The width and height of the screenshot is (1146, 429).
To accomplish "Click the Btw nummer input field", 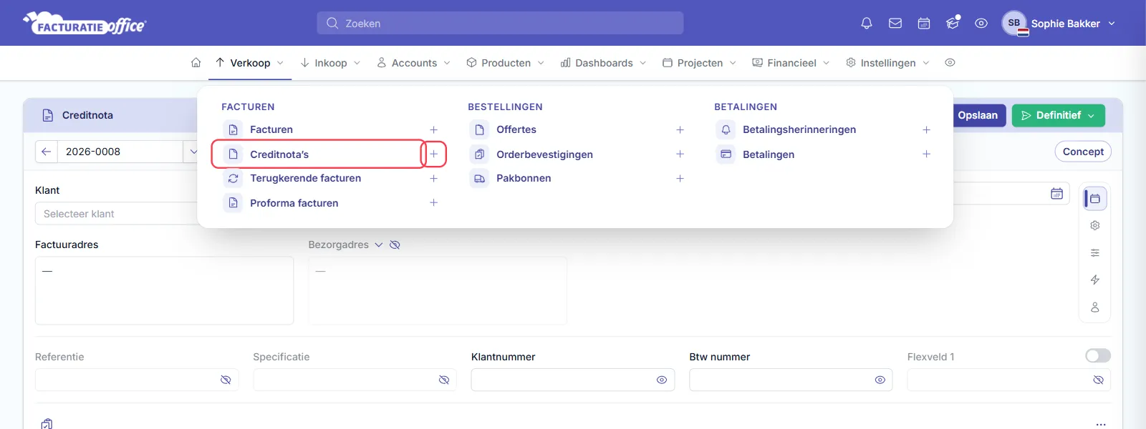I will pyautogui.click(x=791, y=380).
